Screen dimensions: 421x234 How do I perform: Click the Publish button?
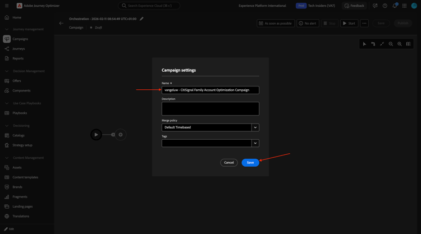tap(402, 24)
